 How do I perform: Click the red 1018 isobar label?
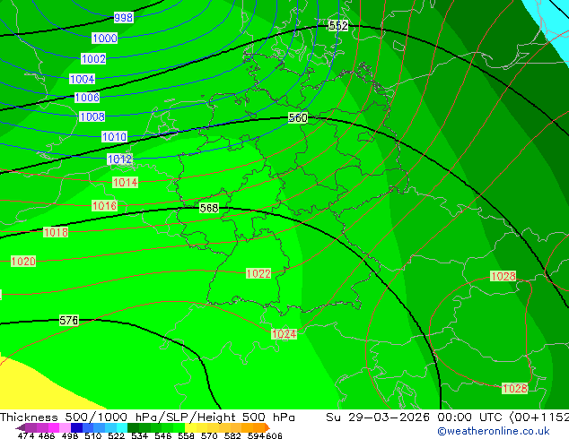pos(56,232)
